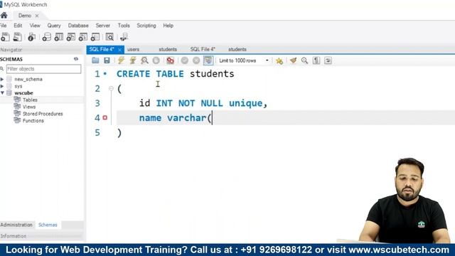The height and width of the screenshot is (256, 455).
Task: Click the error marker on line 4
Action: coord(105,117)
